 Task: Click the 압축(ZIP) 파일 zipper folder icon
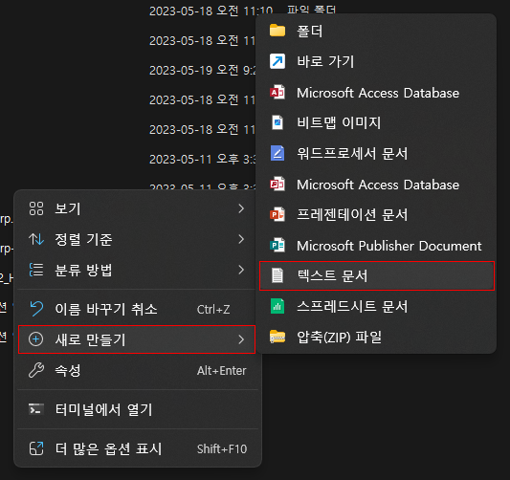point(277,337)
